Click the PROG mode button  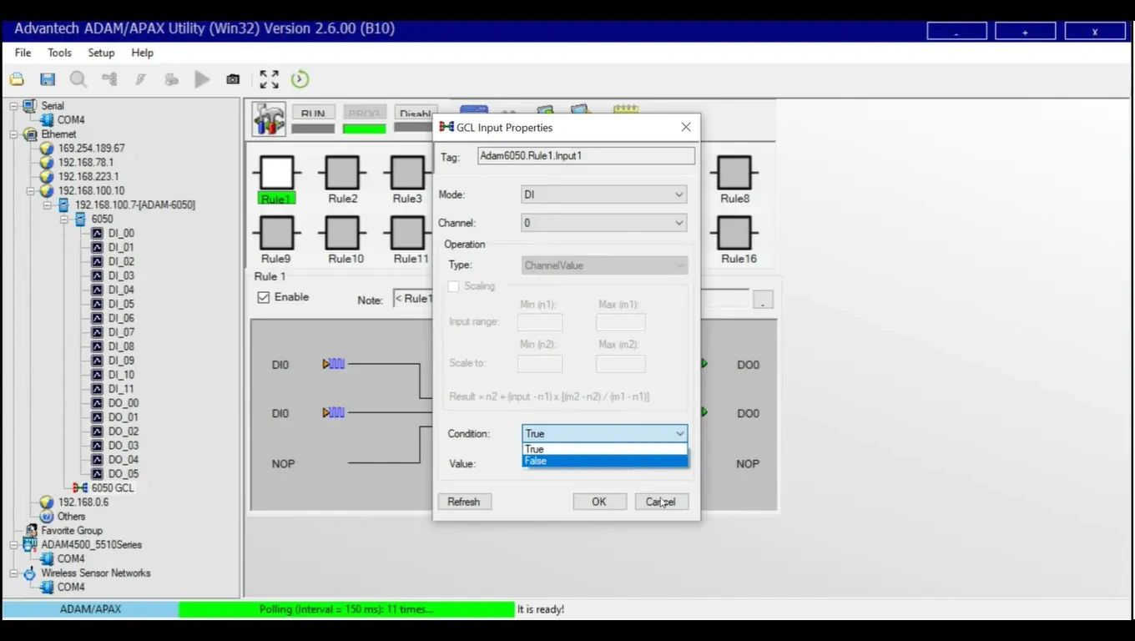pyautogui.click(x=365, y=113)
